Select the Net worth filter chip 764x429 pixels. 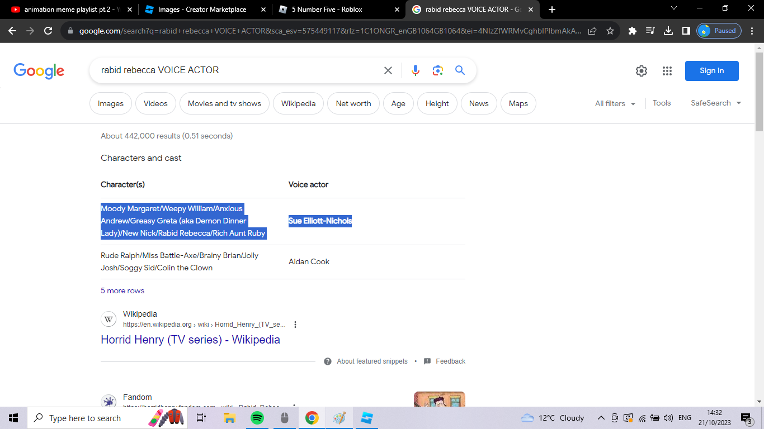353,103
